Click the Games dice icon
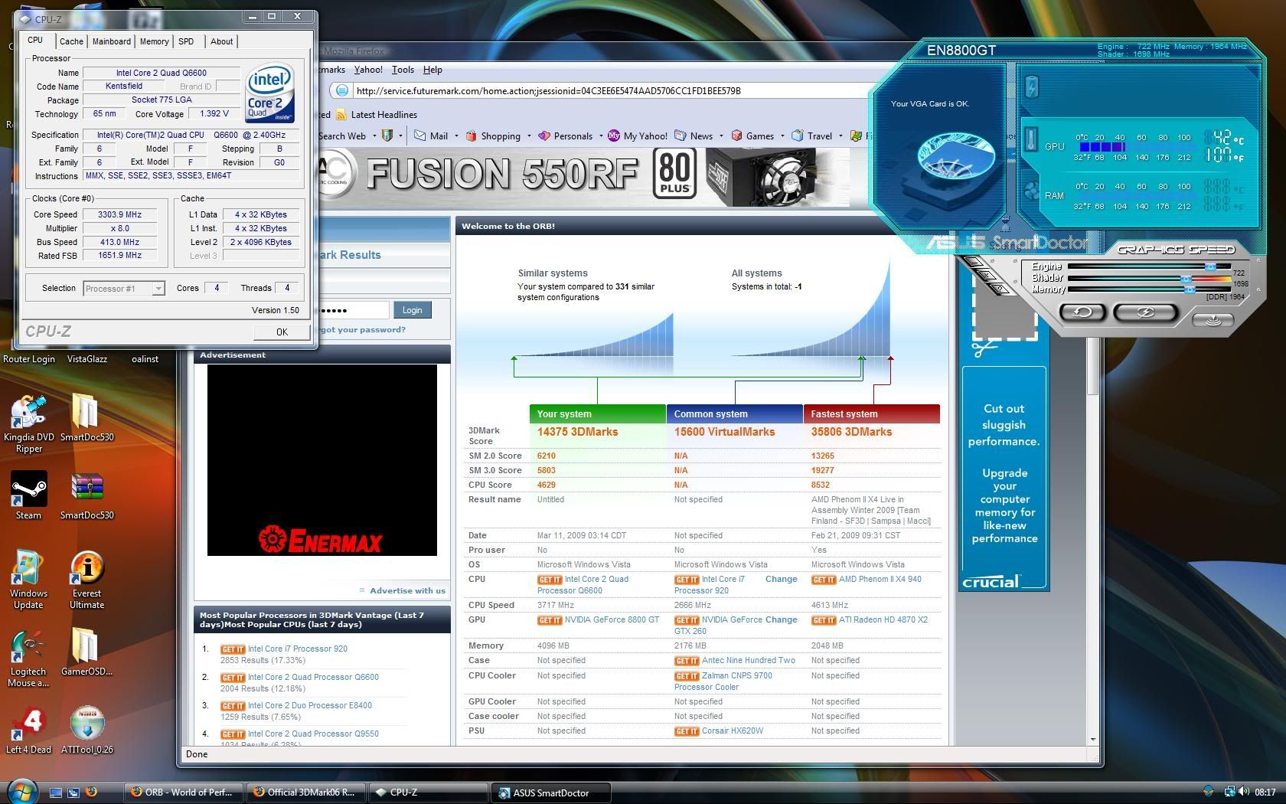The width and height of the screenshot is (1286, 804). tap(736, 136)
